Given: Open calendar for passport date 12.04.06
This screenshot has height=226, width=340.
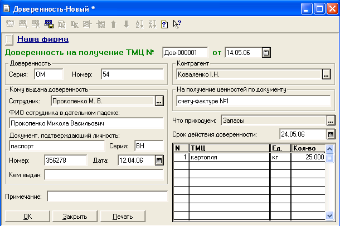Looking at the screenshot, I should click(x=159, y=160).
